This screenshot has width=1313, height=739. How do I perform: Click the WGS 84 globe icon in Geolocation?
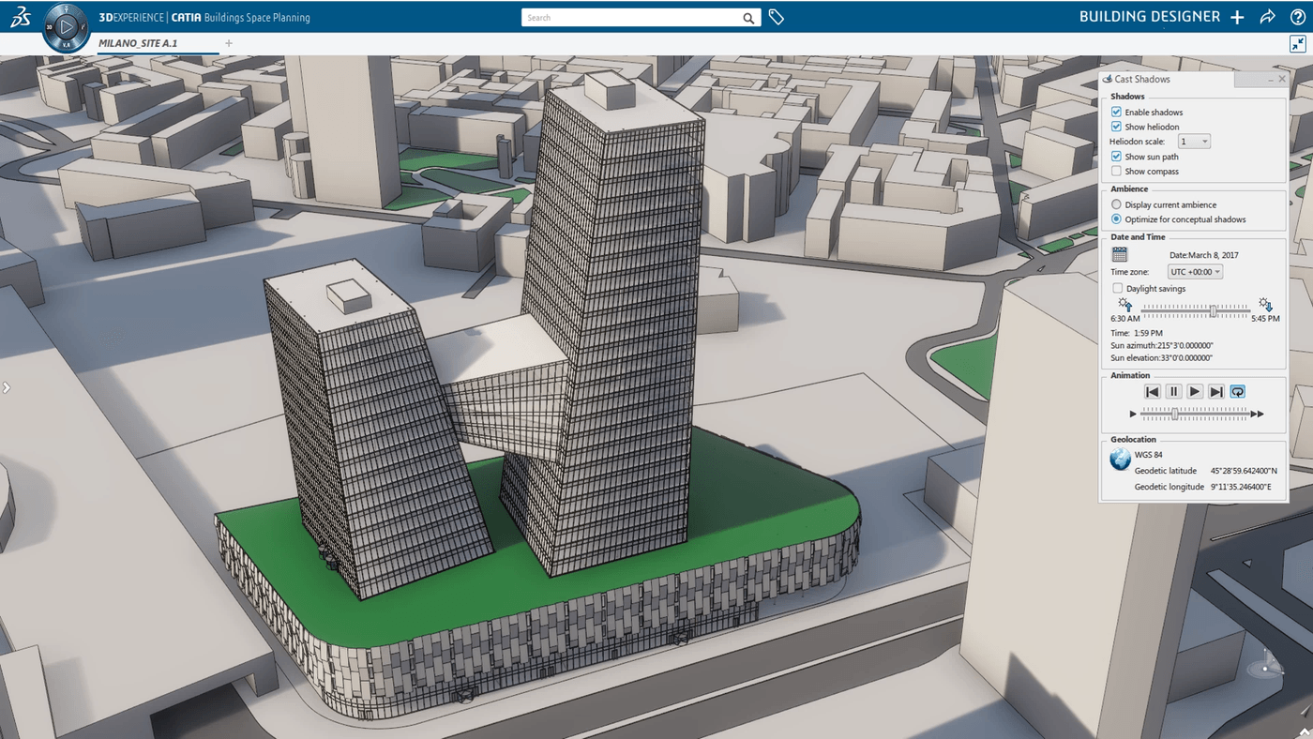1118,460
